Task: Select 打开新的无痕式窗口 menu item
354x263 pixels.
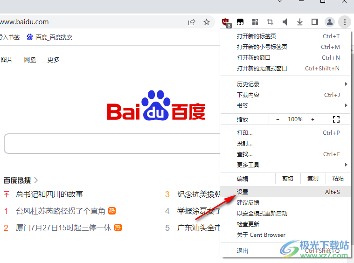Action: coord(285,69)
